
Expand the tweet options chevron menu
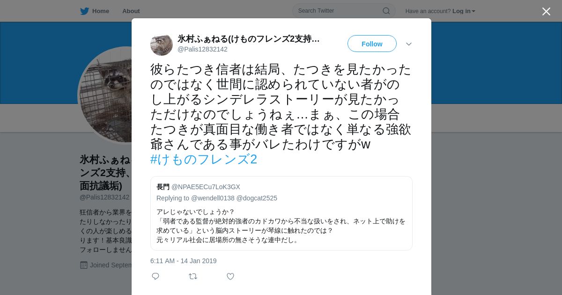click(409, 44)
